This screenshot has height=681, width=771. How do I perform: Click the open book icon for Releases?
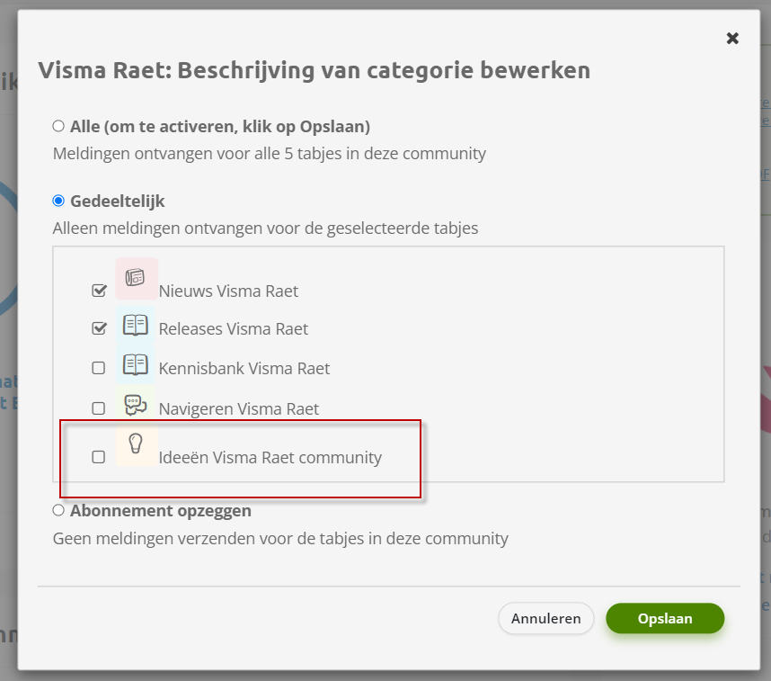(x=135, y=325)
